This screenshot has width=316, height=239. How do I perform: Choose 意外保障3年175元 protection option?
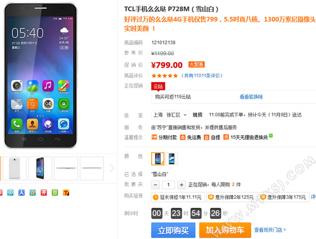[x=284, y=197]
